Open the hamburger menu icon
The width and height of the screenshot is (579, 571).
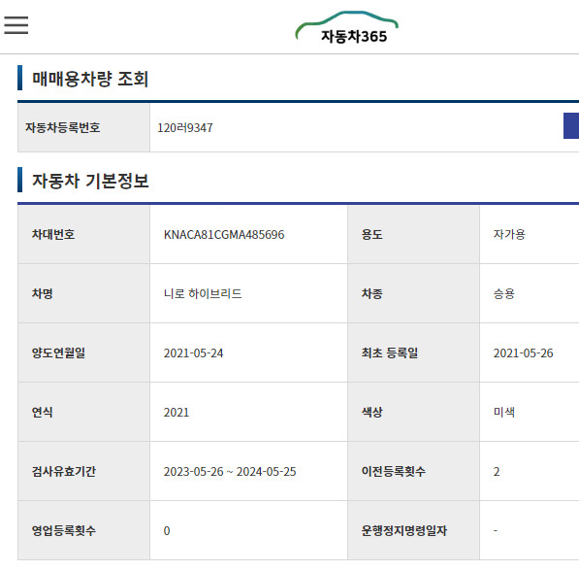click(x=16, y=25)
